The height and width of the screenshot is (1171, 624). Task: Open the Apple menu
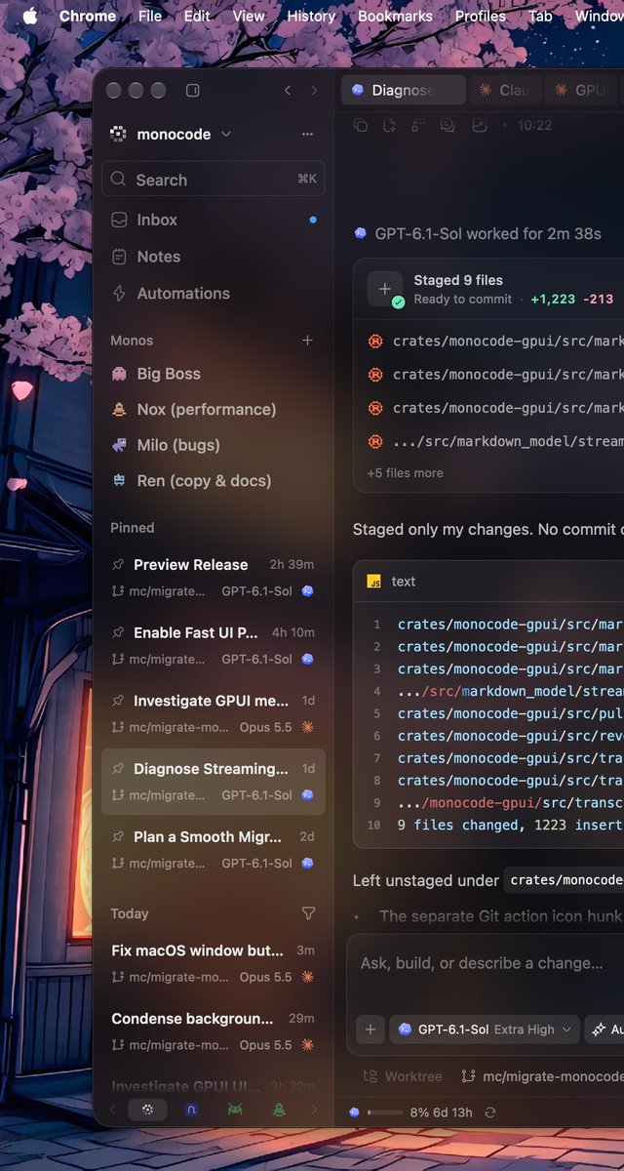click(29, 16)
